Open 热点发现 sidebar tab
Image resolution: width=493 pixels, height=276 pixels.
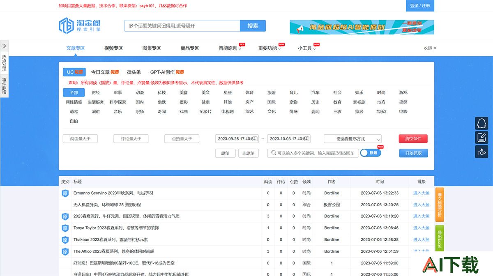tap(4, 63)
